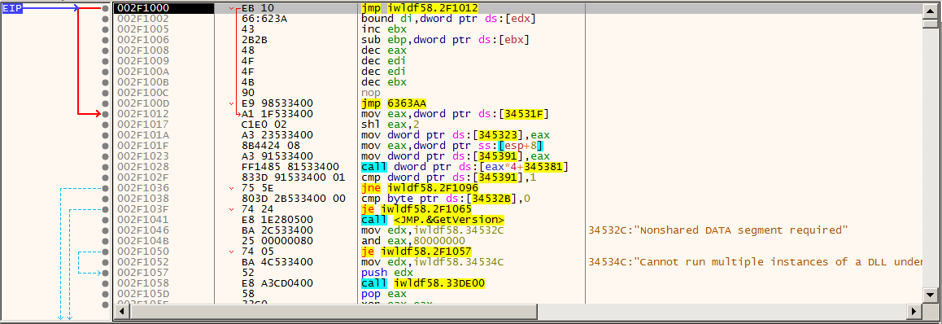Toggle breakpoint dot beside address 002F103F
This screenshot has width=942, height=324.
(x=106, y=209)
